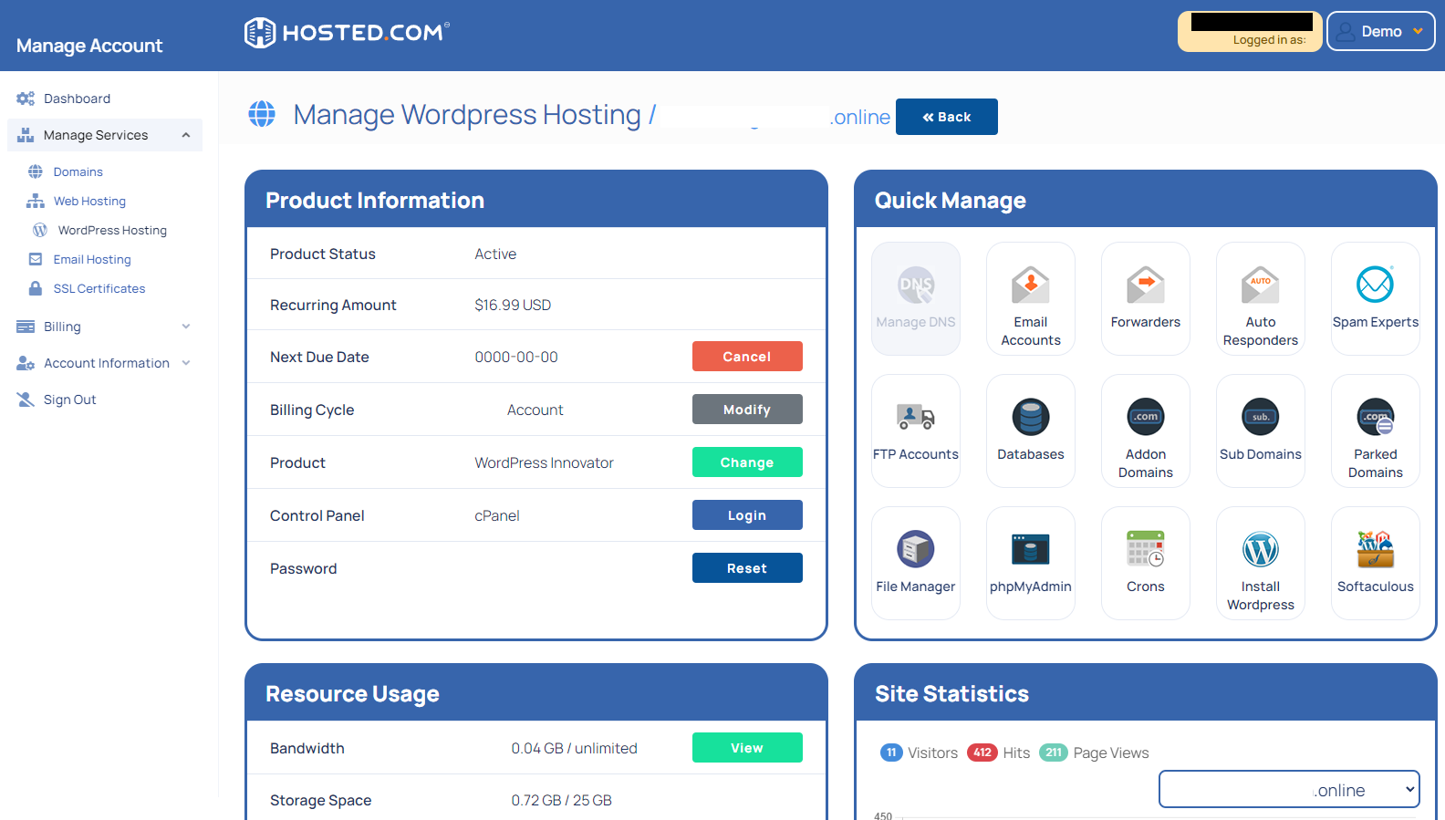This screenshot has width=1445, height=820.
Task: Open the Forwarders tool
Action: (x=1145, y=298)
